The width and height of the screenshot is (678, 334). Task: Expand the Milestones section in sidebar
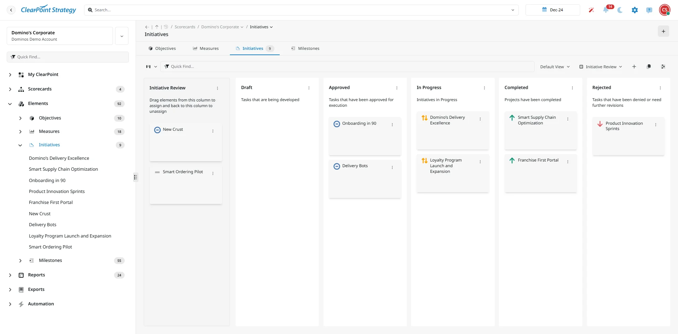point(20,260)
